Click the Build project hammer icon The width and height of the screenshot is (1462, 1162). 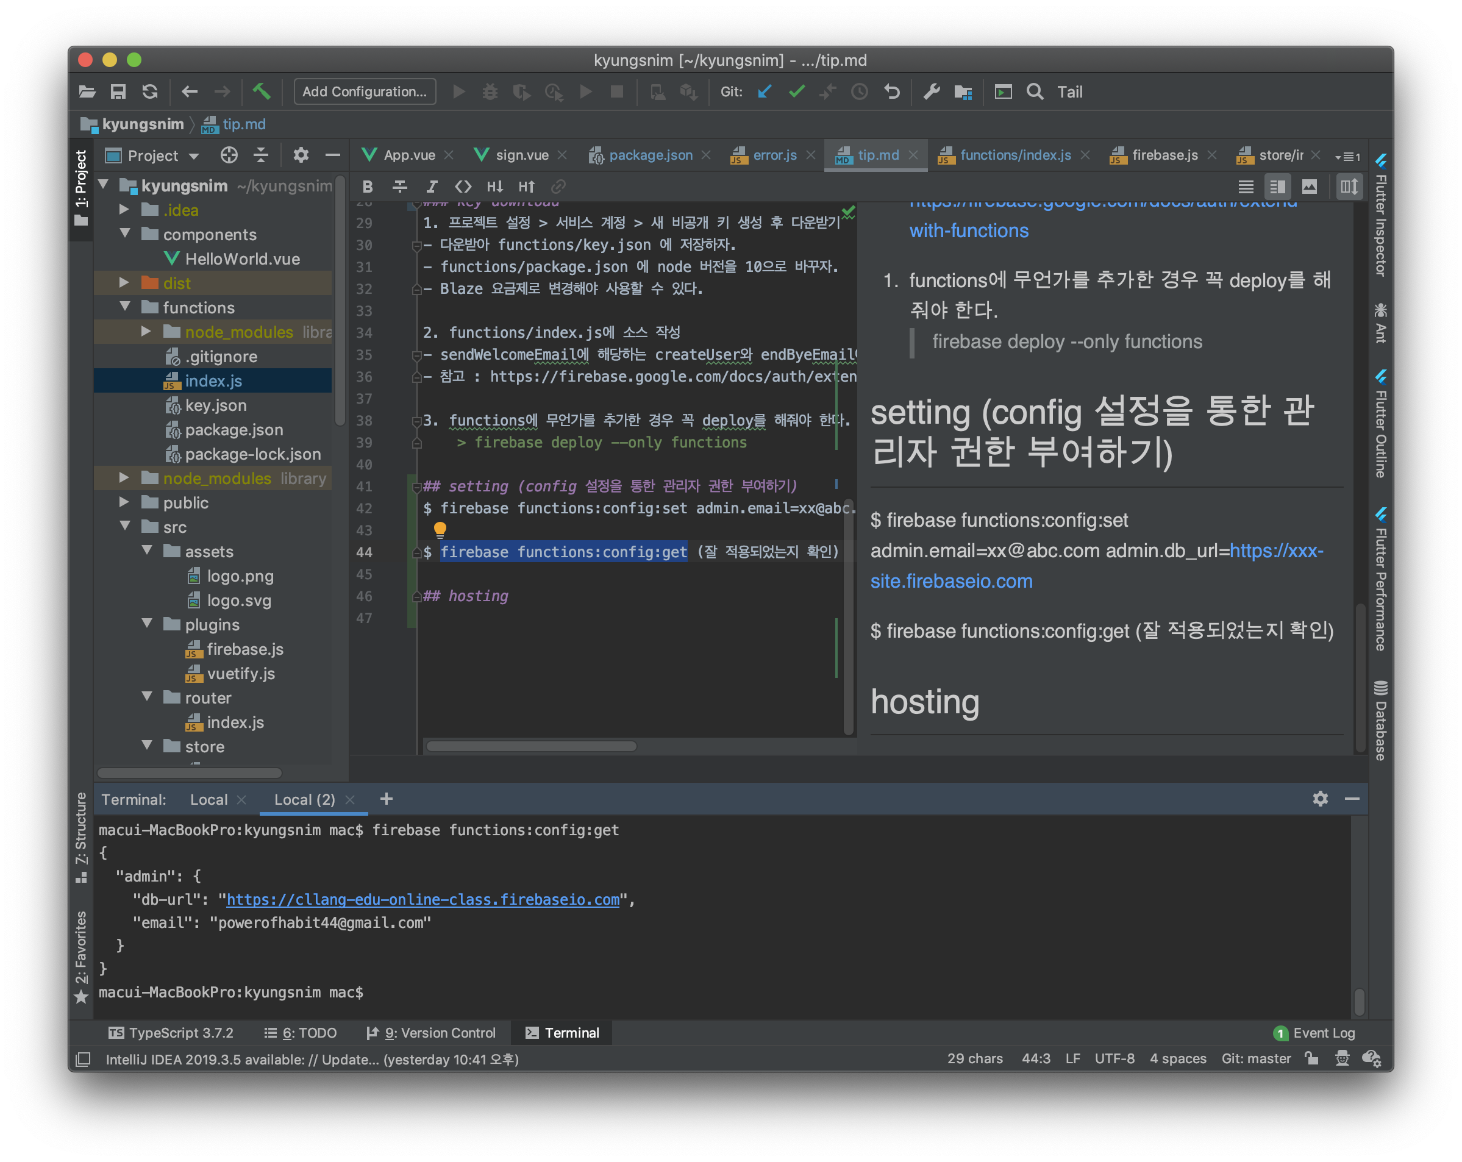(x=262, y=91)
